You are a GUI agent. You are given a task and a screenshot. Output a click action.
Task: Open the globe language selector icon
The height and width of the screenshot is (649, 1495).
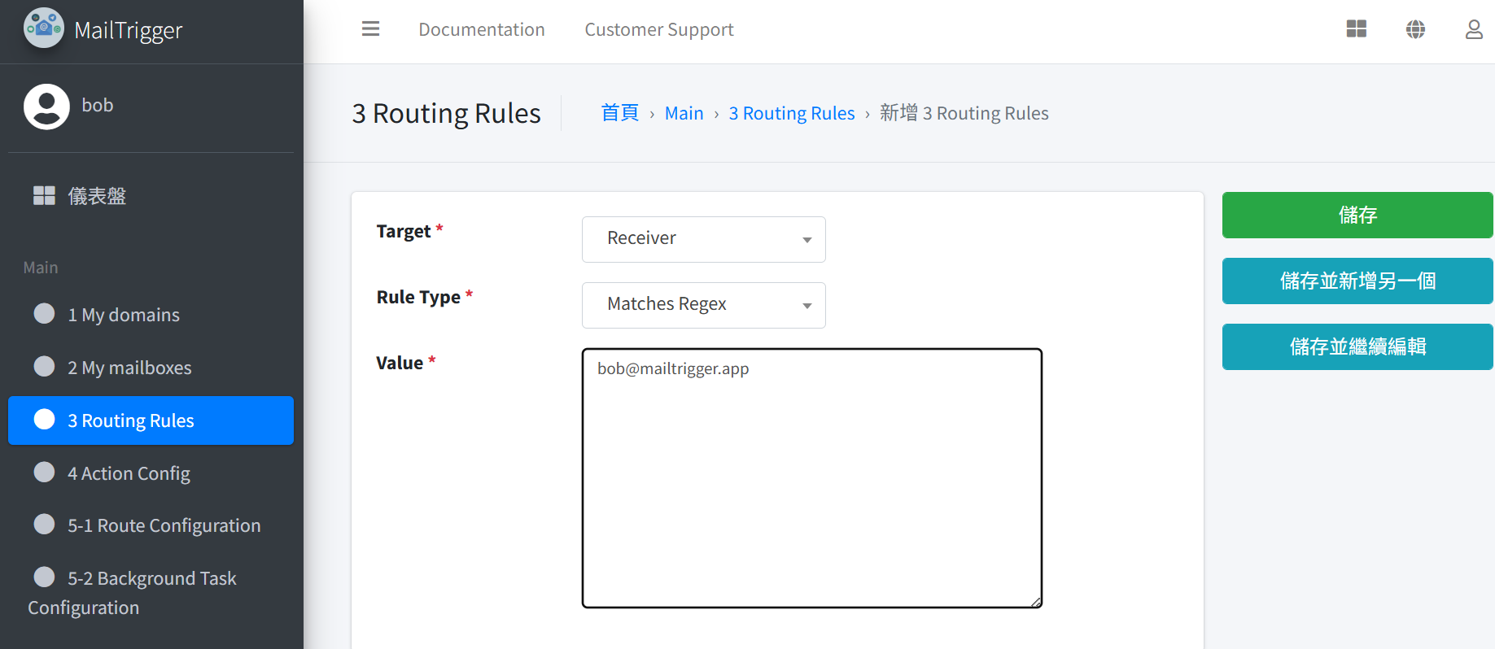[x=1415, y=29]
